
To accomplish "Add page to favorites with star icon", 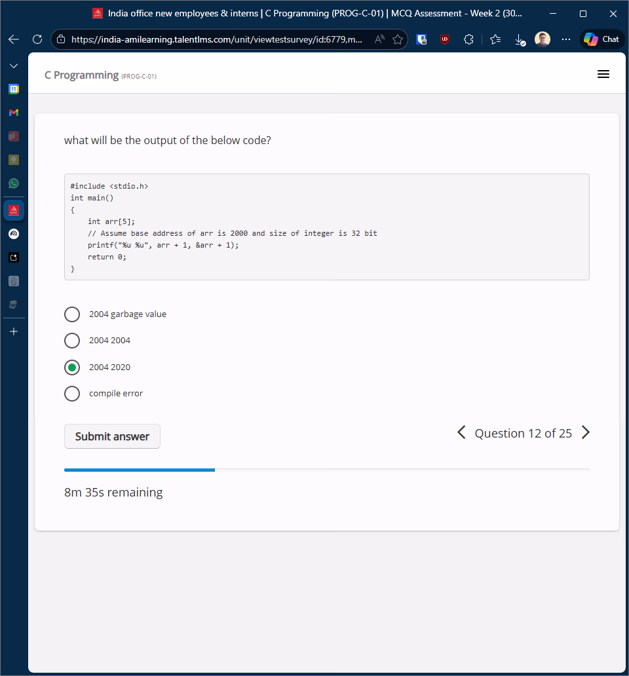I will coord(398,39).
